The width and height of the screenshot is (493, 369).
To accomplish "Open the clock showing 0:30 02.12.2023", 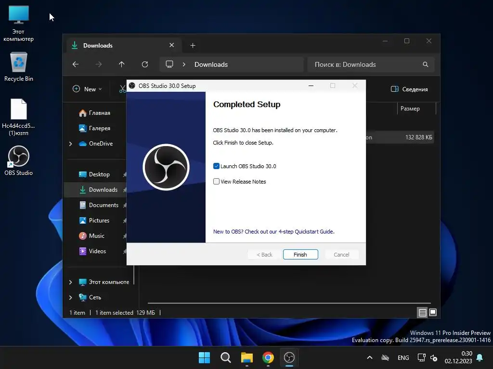I will (458, 357).
